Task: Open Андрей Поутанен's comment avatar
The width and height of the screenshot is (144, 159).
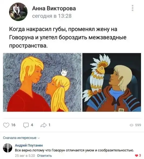Action: click(8, 148)
